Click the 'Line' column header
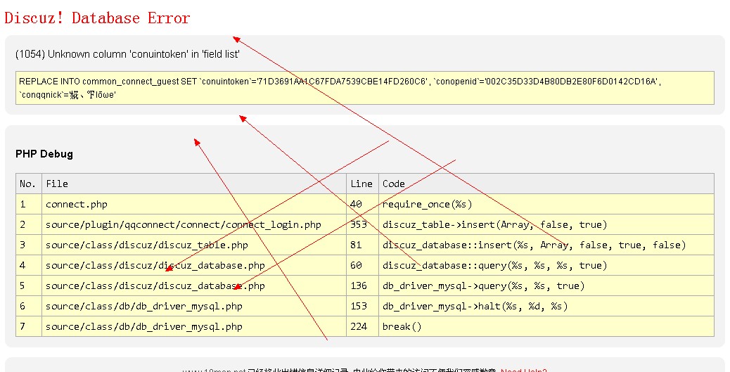Image resolution: width=730 pixels, height=372 pixels. tap(362, 184)
